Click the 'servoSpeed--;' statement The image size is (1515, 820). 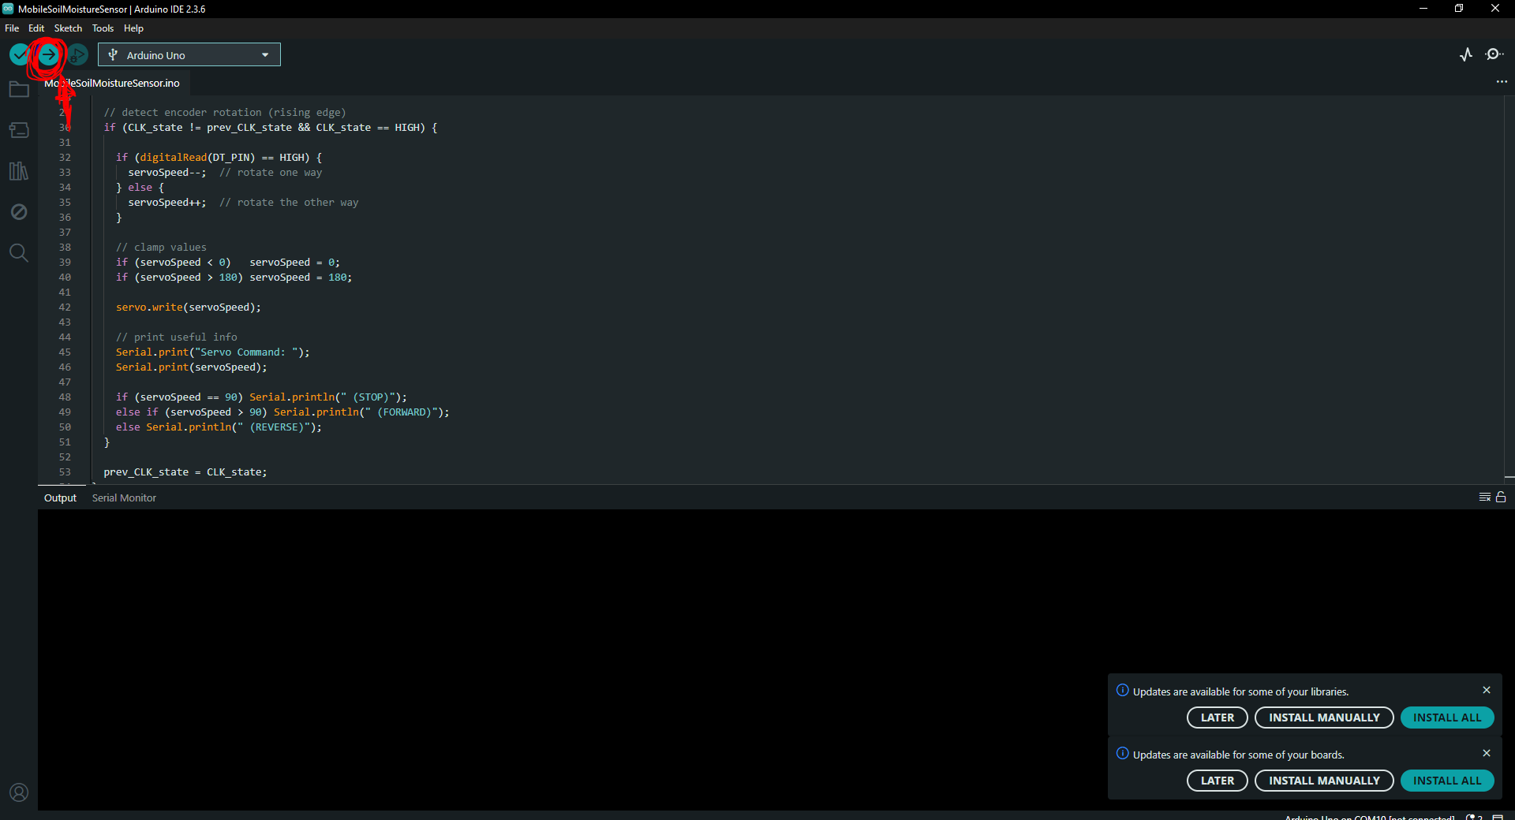[x=167, y=173]
